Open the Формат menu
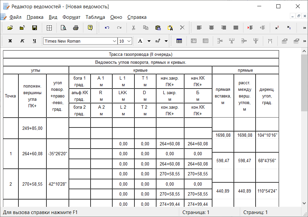Screen dimensions: 308x217 pyautogui.click(x=71, y=17)
